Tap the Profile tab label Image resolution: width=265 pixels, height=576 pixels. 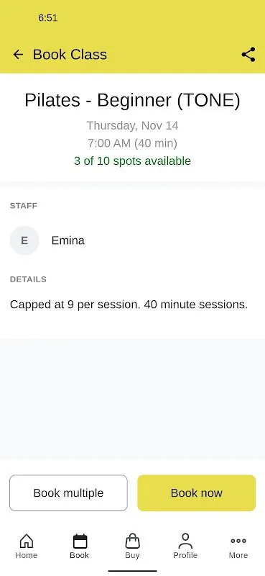click(185, 555)
